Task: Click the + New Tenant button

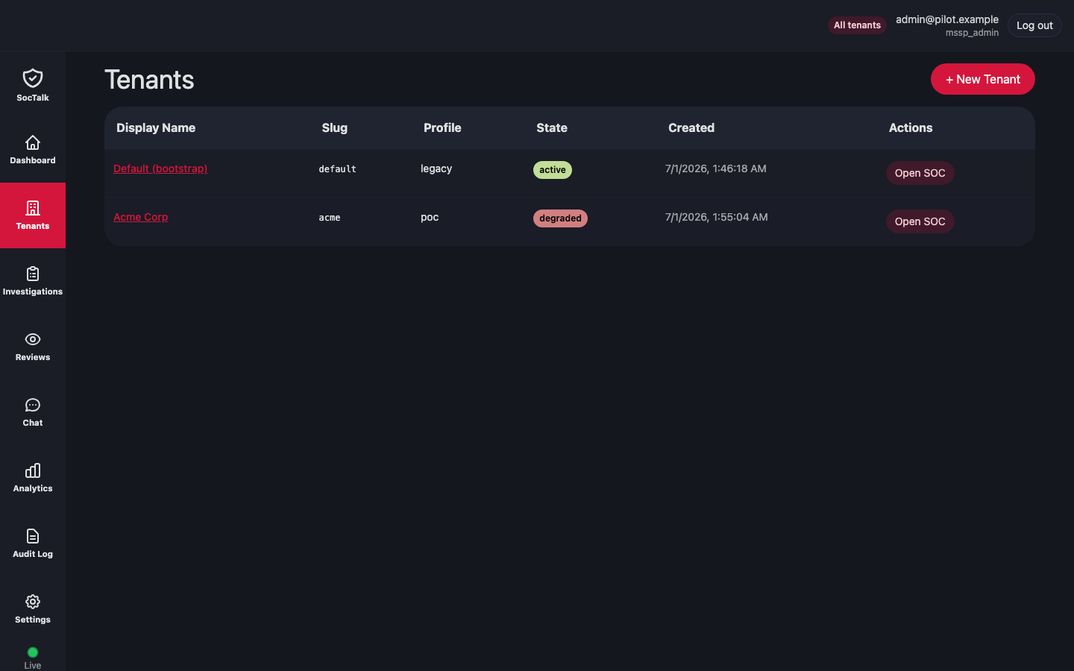Action: tap(982, 79)
